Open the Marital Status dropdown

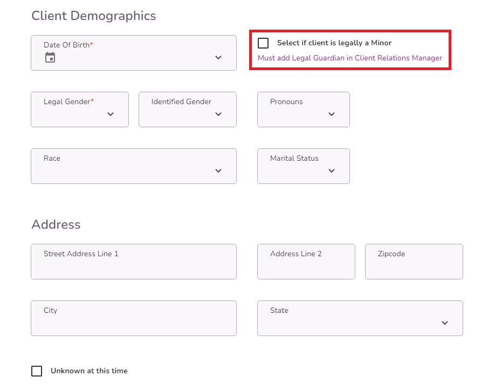coord(332,171)
